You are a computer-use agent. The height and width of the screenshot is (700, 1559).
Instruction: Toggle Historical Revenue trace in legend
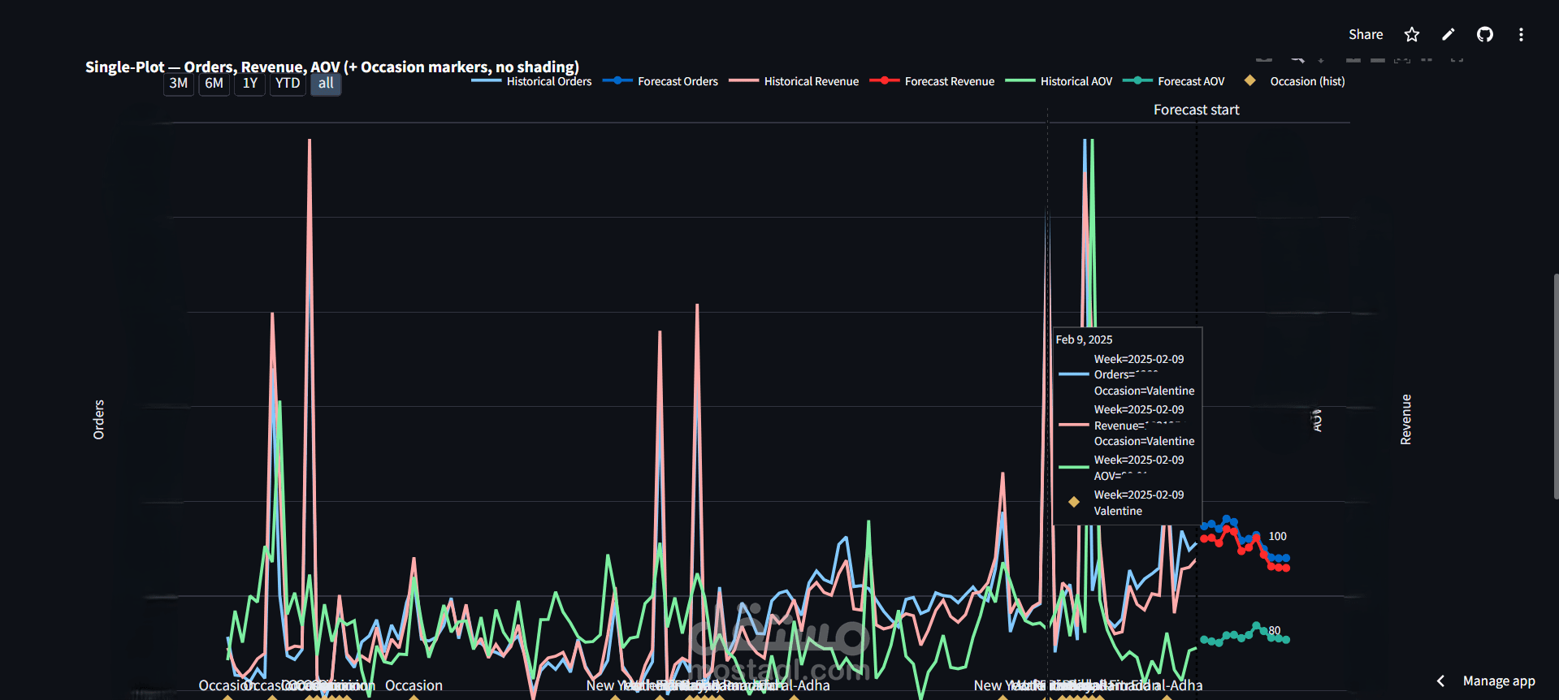pyautogui.click(x=794, y=81)
